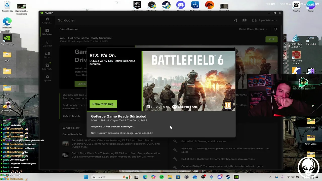Open the clips folder on desktop
Viewport: 322px width, 181px height.
pos(7,90)
